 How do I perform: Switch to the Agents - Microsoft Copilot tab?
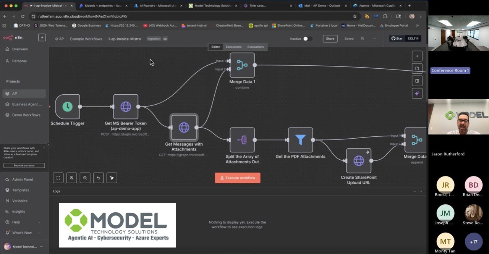377,6
